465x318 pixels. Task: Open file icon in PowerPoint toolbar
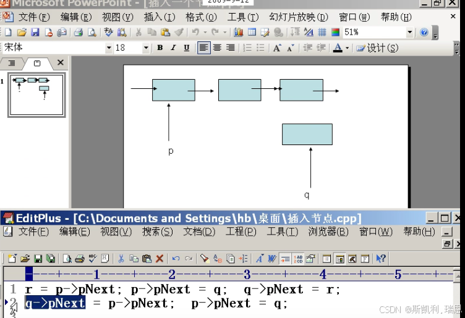[x=22, y=32]
